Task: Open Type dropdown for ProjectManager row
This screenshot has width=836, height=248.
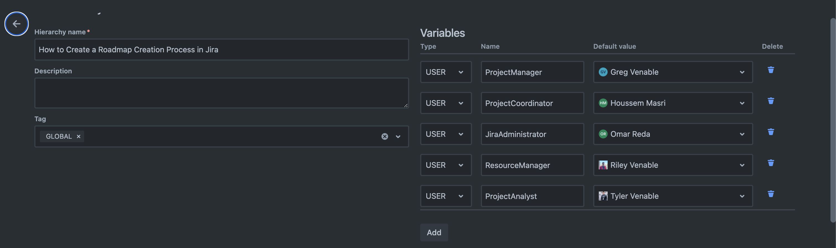Action: coord(445,72)
